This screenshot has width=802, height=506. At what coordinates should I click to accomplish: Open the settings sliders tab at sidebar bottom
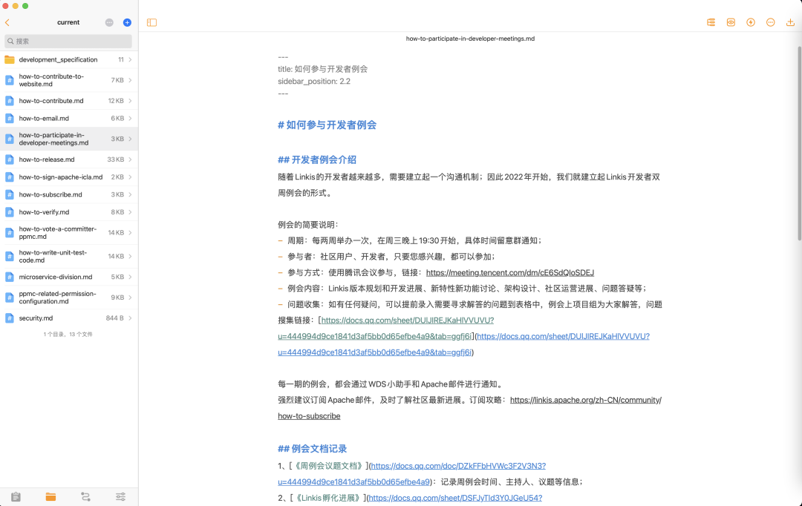pyautogui.click(x=121, y=497)
